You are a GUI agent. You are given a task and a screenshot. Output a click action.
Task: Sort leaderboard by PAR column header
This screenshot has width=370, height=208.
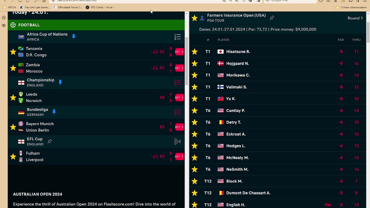pos(341,40)
